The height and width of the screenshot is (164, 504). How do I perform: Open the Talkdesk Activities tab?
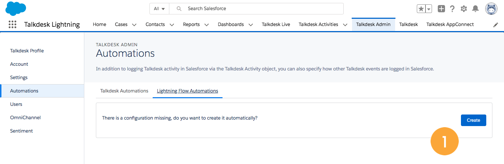(x=318, y=25)
